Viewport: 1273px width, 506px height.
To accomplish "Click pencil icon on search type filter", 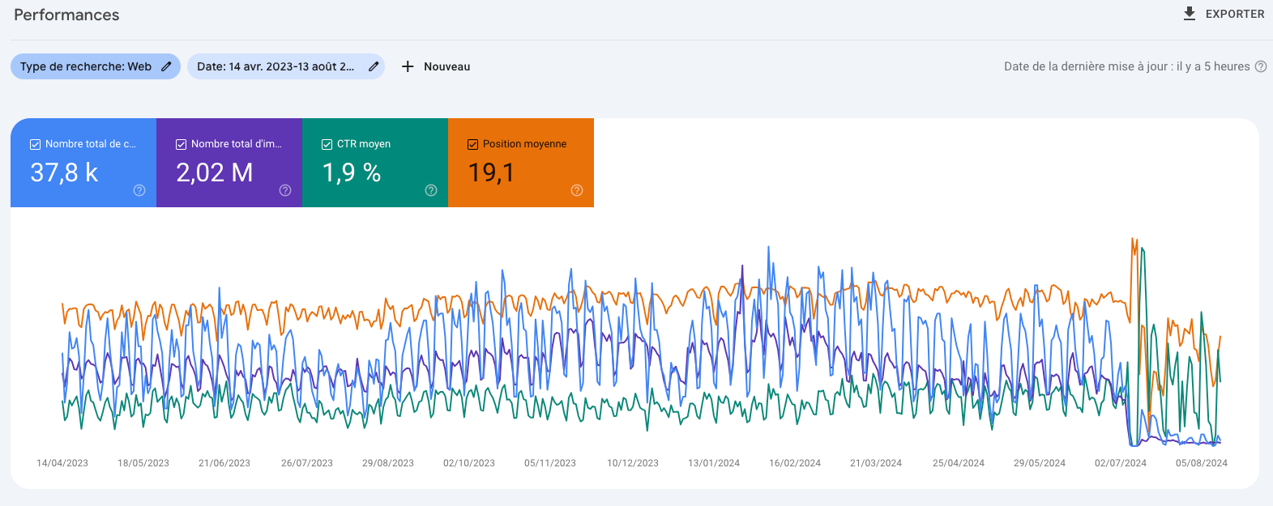I will 166,66.
